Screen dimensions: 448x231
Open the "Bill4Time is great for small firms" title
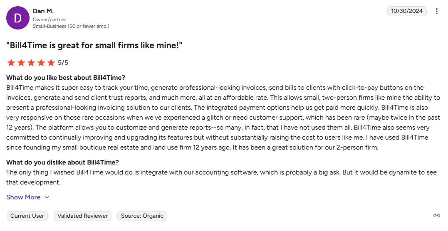coord(94,45)
